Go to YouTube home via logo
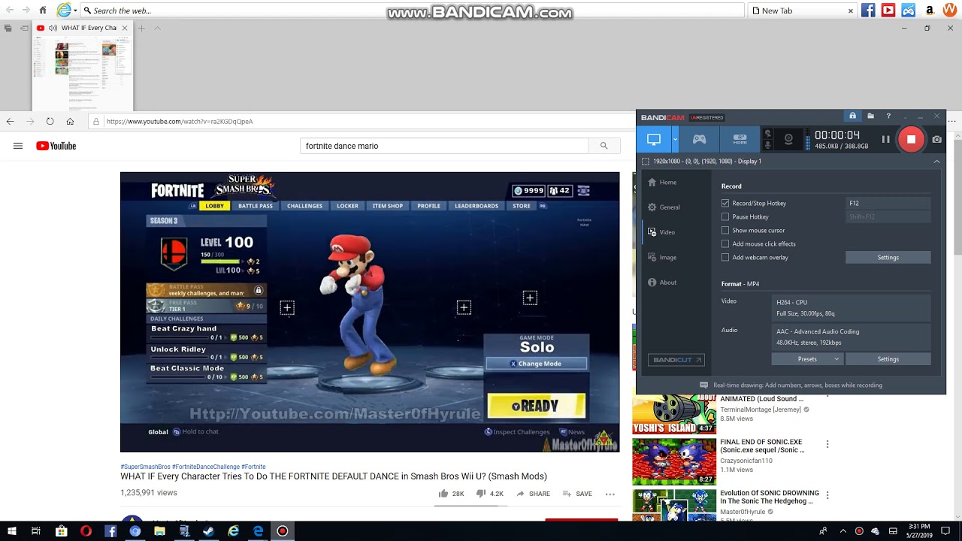 click(56, 146)
